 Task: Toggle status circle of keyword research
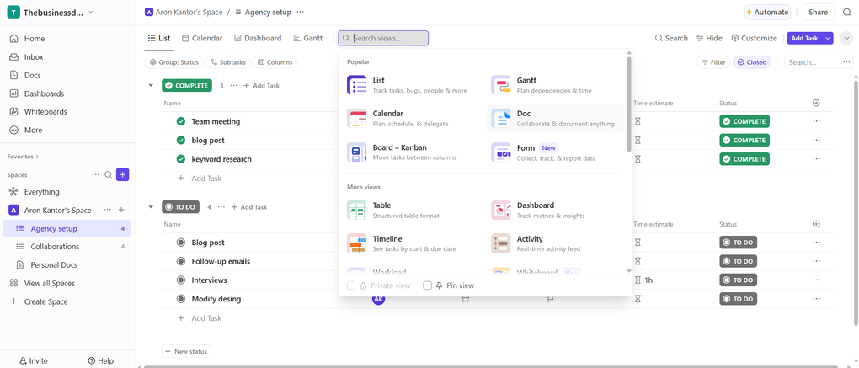pos(181,159)
